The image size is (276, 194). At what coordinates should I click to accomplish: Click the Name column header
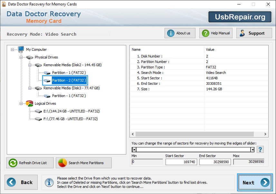tap(167, 49)
